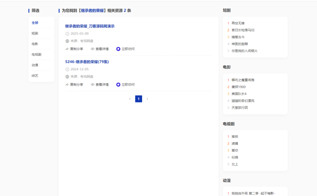Click the next page chevron in pagination
The image size is (317, 196).
[x=147, y=99]
